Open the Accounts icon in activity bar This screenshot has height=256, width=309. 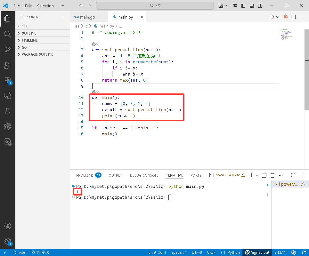(x=7, y=226)
